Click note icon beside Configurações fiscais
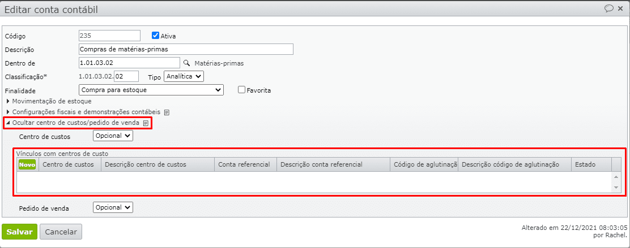Screen dimensions: 630x248 [x=167, y=112]
